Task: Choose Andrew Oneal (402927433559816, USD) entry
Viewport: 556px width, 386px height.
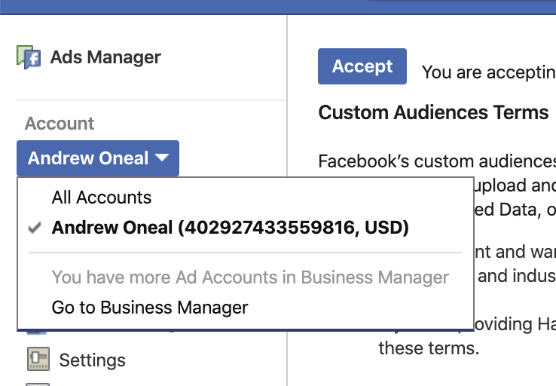Action: click(x=230, y=228)
